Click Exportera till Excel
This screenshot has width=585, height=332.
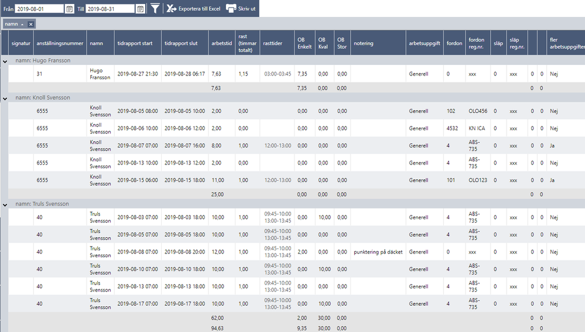pyautogui.click(x=193, y=9)
